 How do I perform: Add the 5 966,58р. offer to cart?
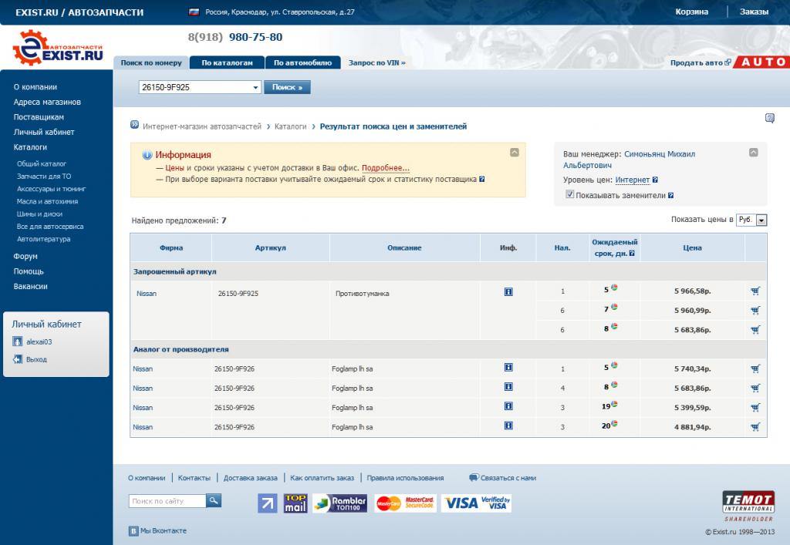tap(755, 291)
